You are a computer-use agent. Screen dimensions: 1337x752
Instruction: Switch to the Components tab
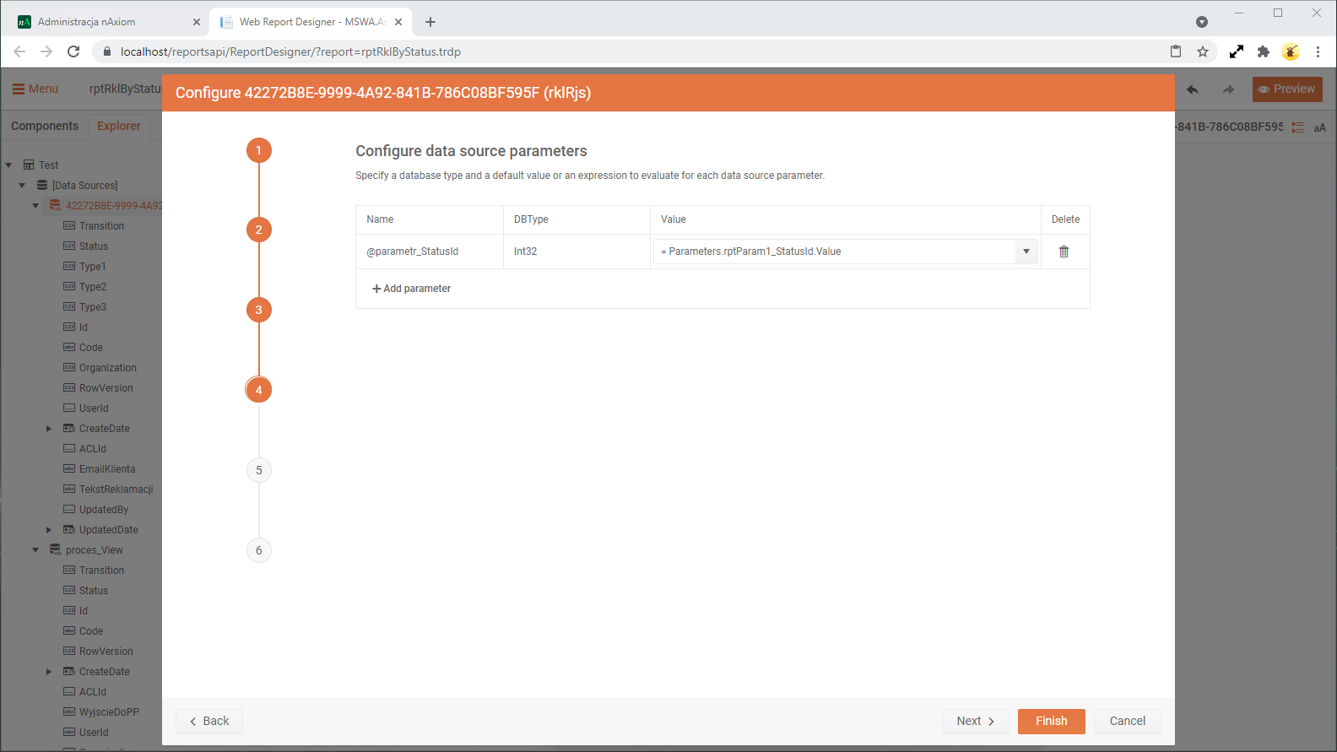[x=45, y=126]
